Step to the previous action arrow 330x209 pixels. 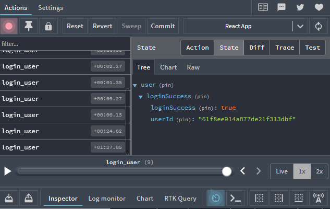(242, 171)
